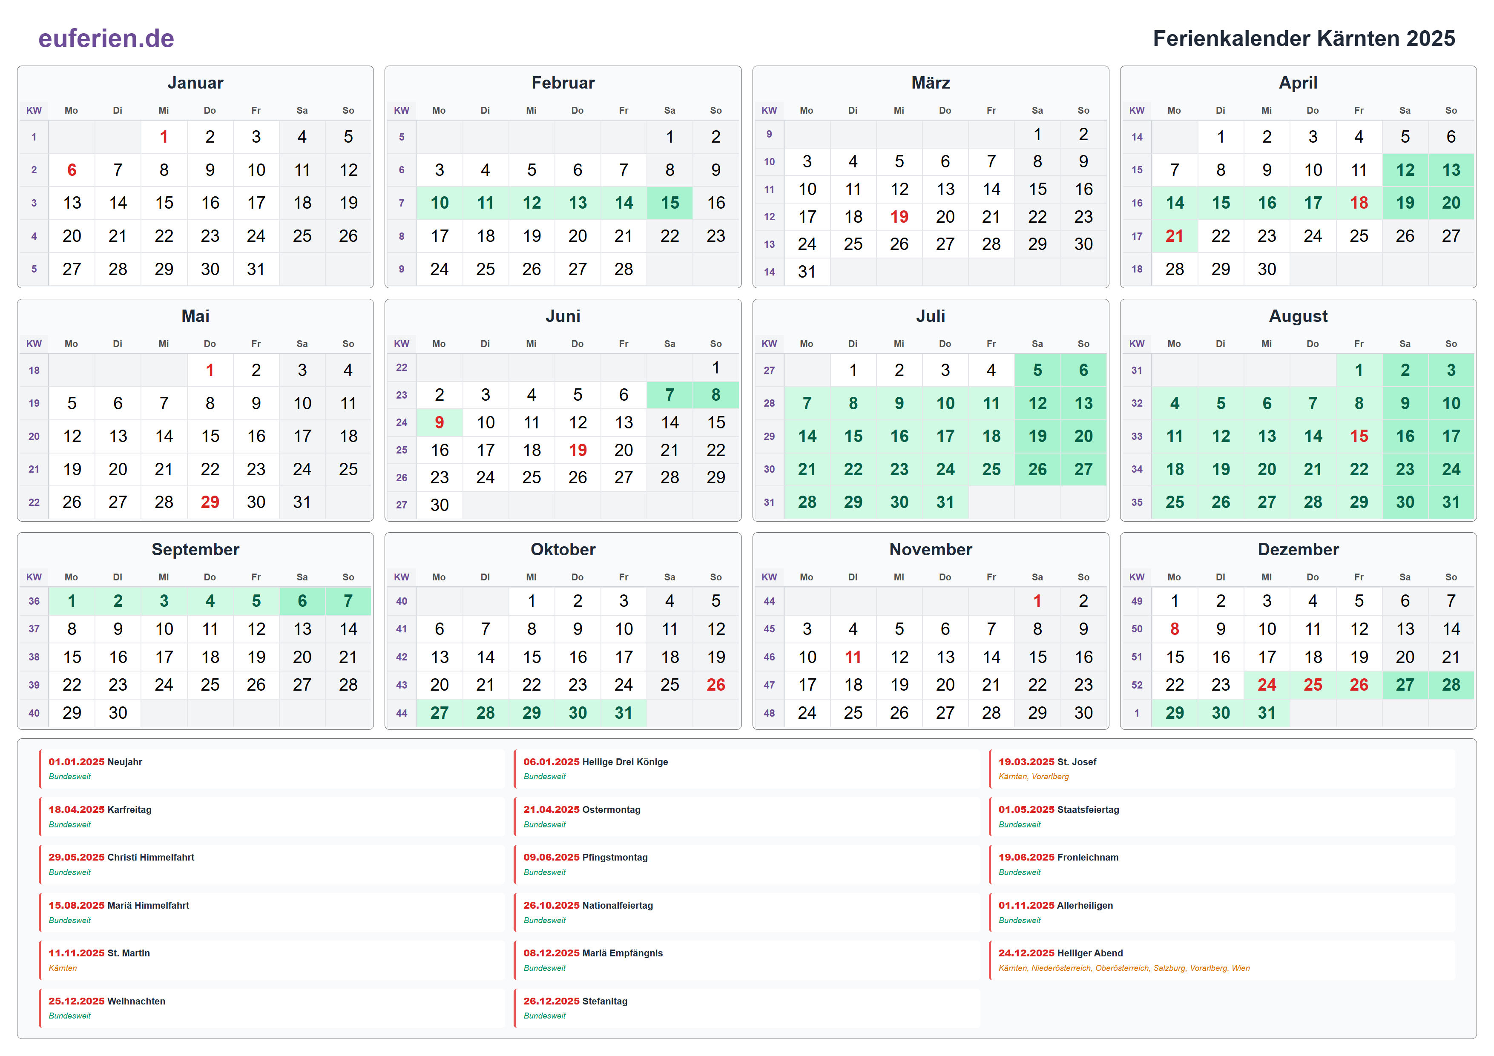Select the Juli month heading
The width and height of the screenshot is (1494, 1056).
(931, 316)
